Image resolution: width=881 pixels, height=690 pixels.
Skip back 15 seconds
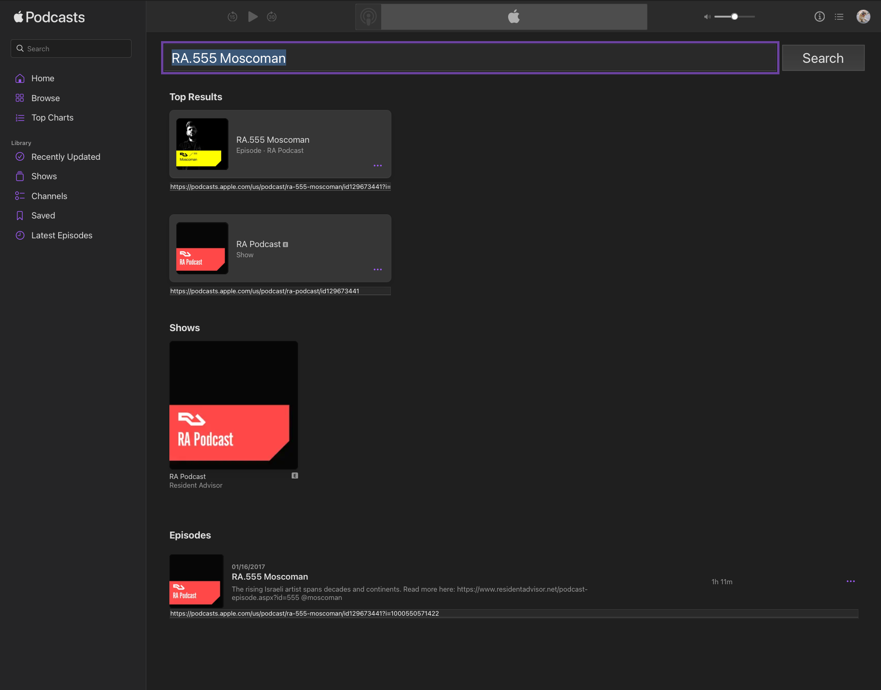point(233,17)
